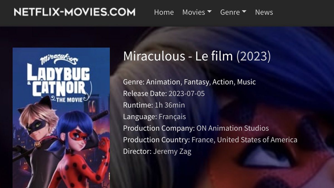
Task: Browse the Animation genre
Action: click(x=163, y=82)
